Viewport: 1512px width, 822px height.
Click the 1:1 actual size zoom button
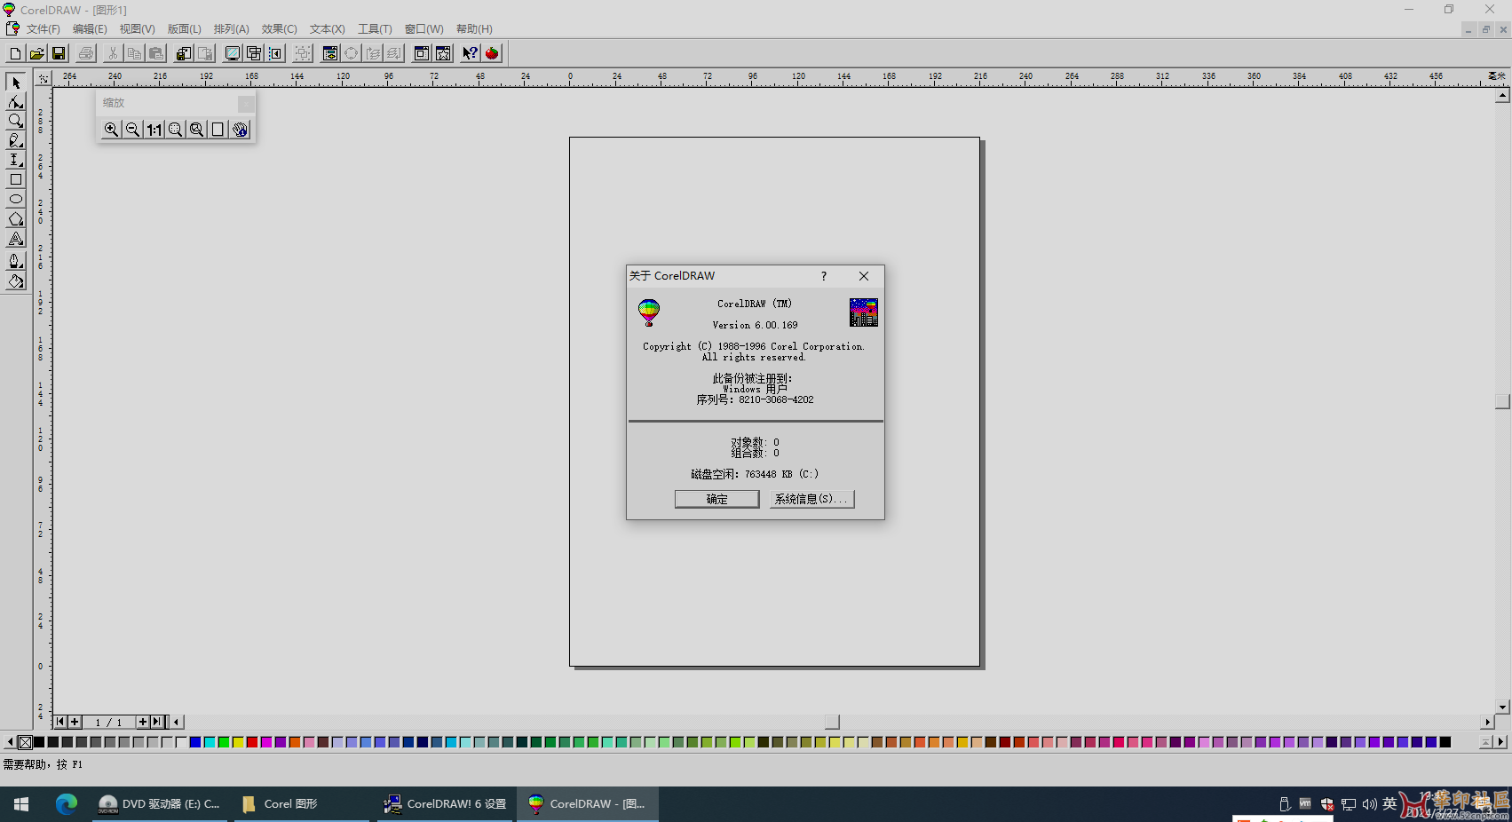pos(154,130)
